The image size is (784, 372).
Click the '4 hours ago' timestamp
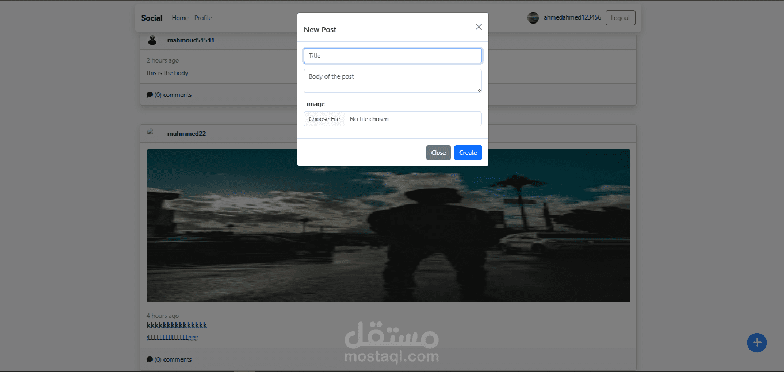pyautogui.click(x=163, y=316)
